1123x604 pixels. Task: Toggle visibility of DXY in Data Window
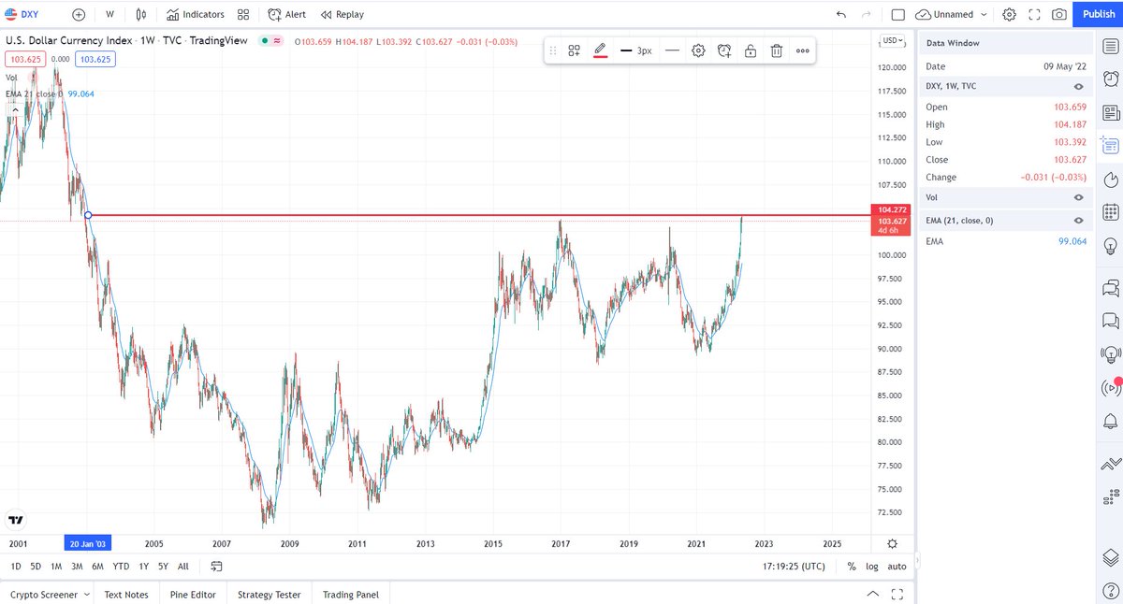[x=1079, y=85]
